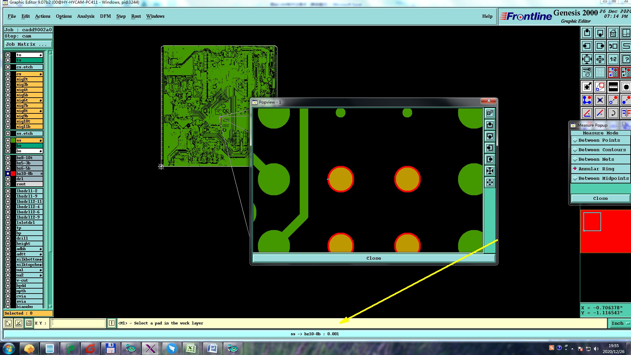Open Excel from the Windows taskbar
Image resolution: width=631 pixels, height=355 pixels.
click(x=191, y=348)
